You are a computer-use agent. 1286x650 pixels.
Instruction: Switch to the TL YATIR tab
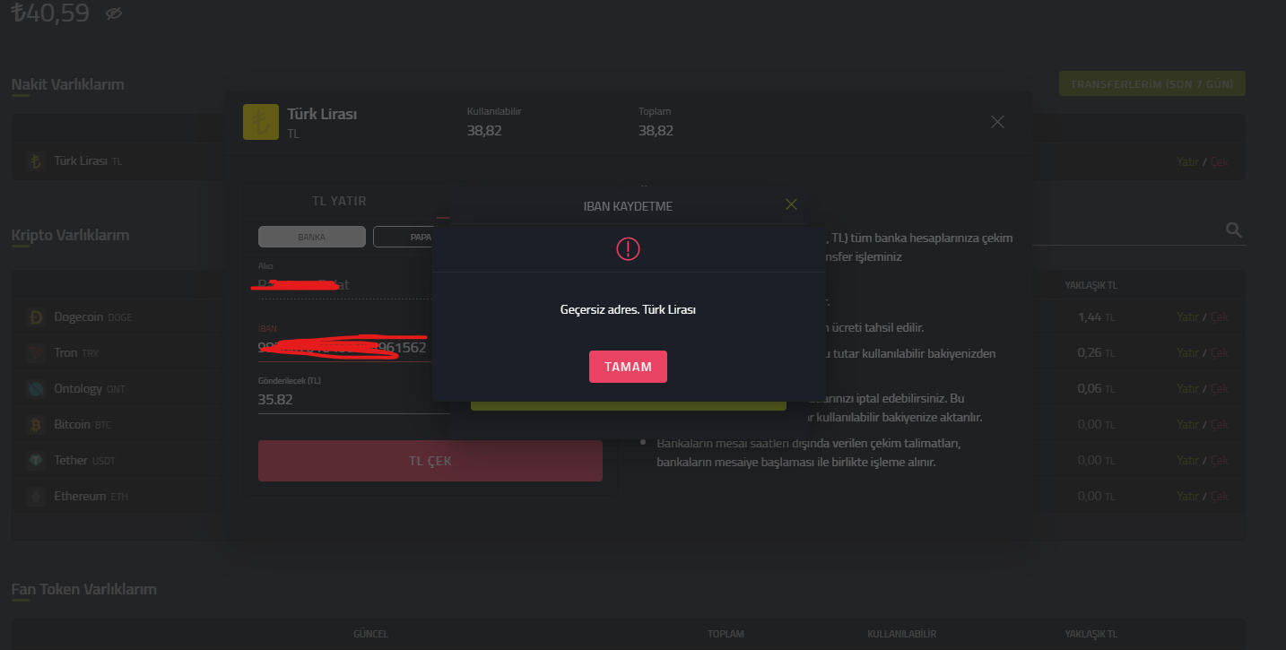(339, 201)
